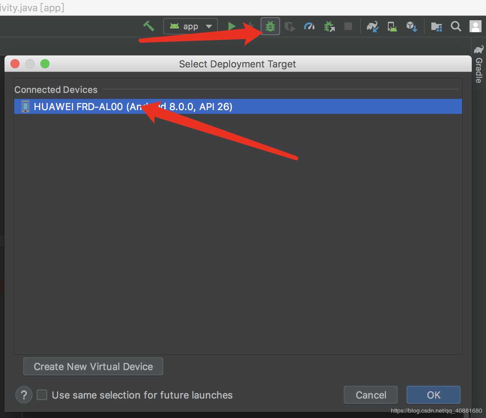486x418 pixels.
Task: Run app with coverage shield icon
Action: [290, 27]
